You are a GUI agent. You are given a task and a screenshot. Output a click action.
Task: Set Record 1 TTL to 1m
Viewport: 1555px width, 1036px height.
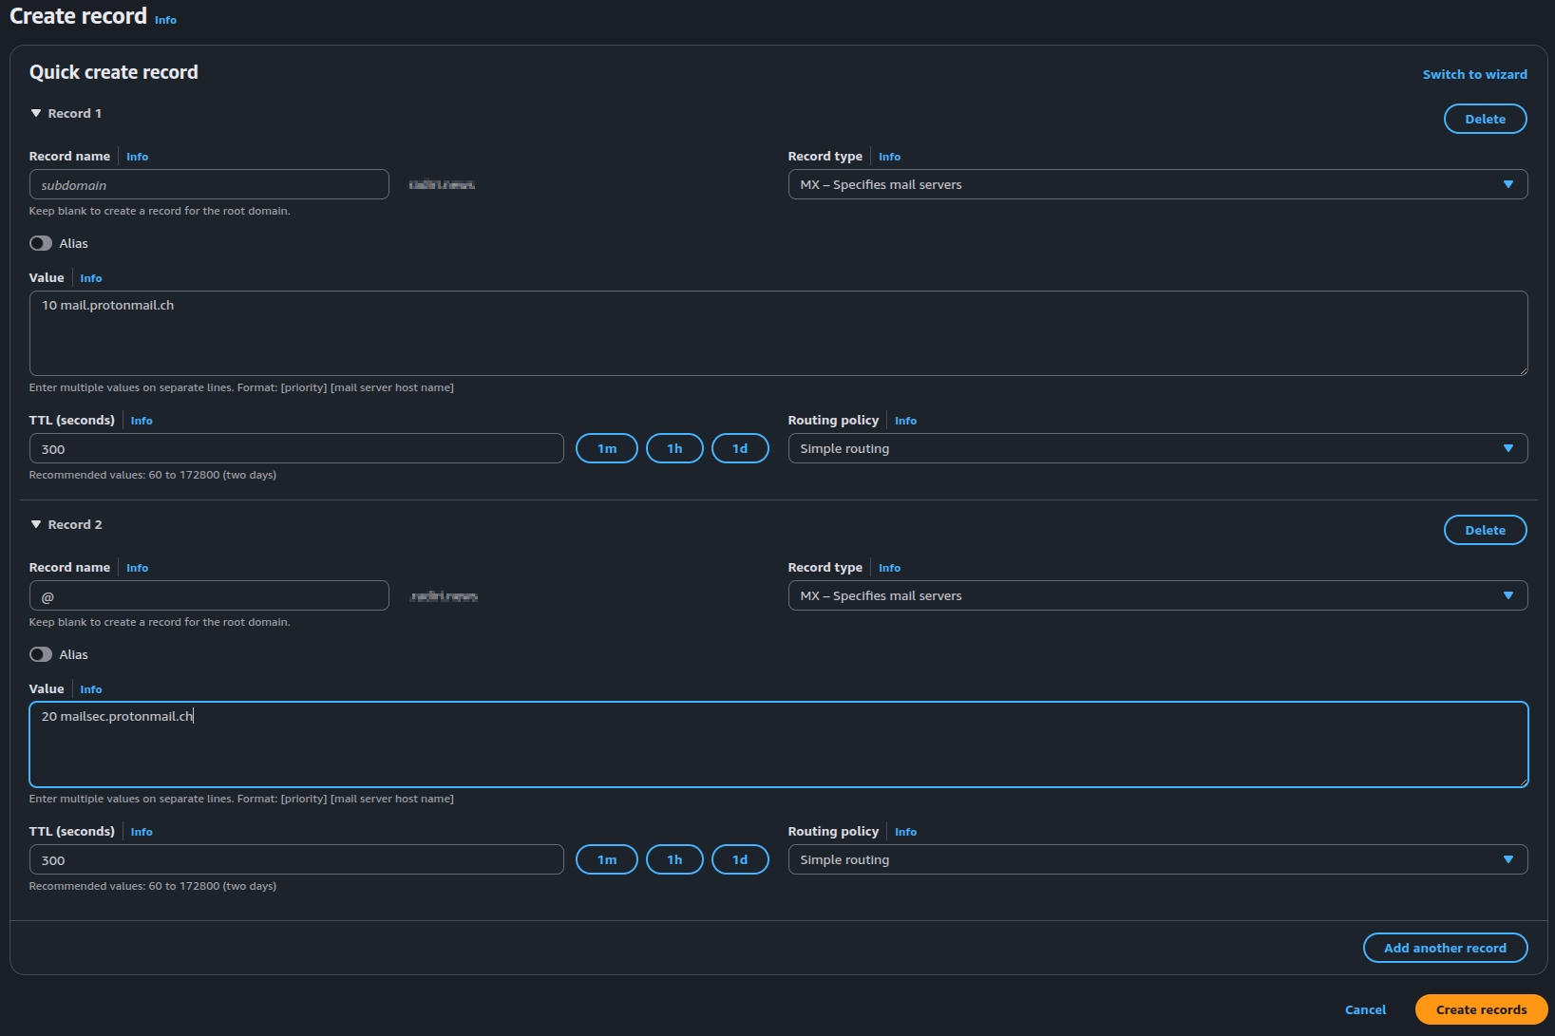[607, 448]
